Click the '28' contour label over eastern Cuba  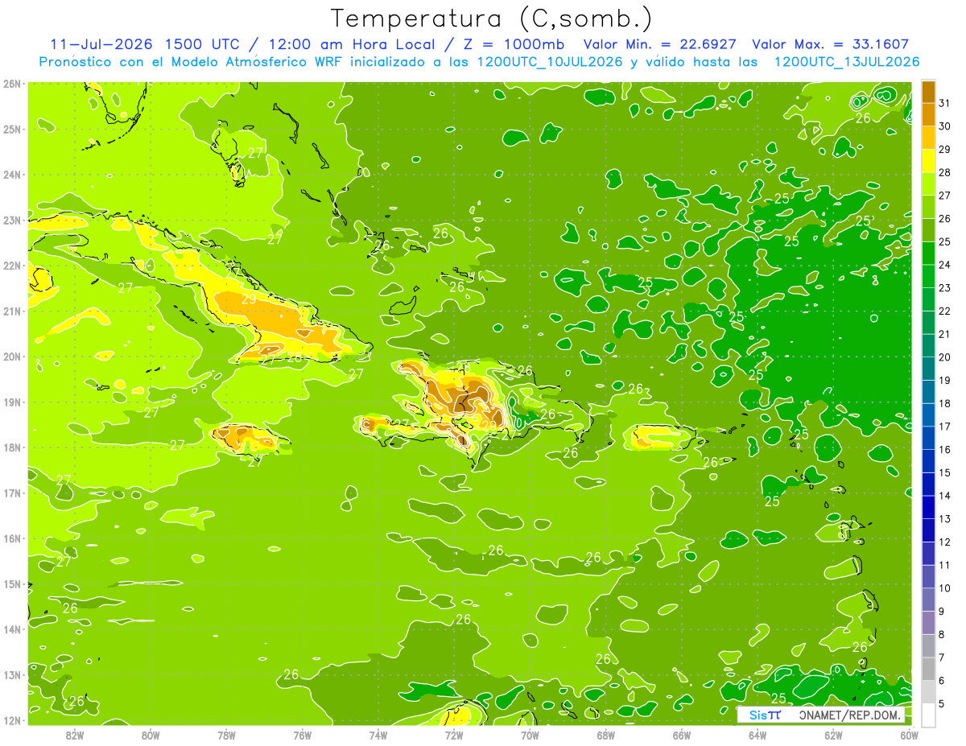(x=295, y=358)
